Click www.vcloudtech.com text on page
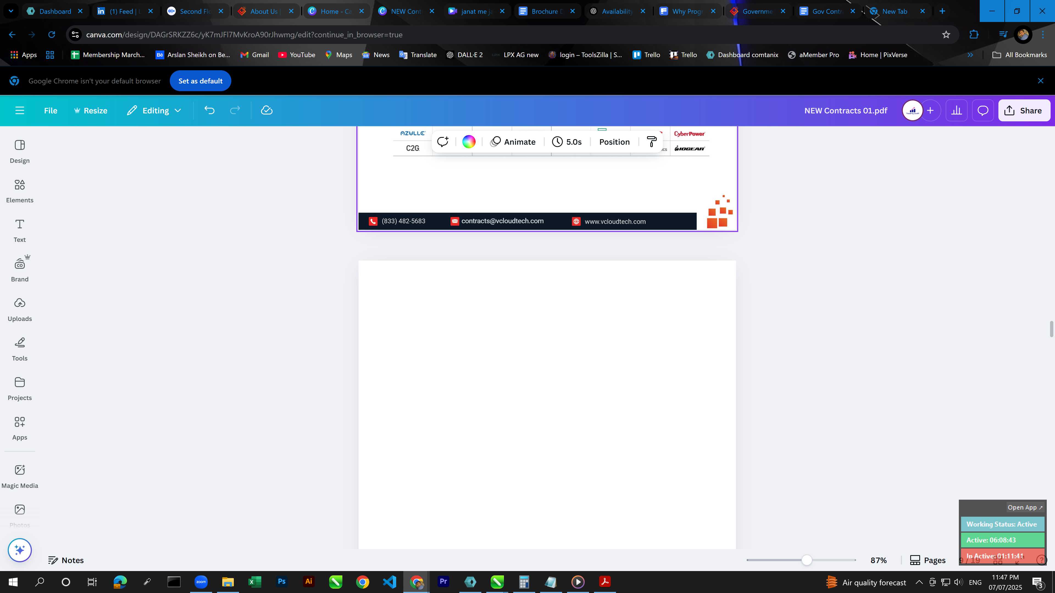This screenshot has height=593, width=1055. point(615,221)
